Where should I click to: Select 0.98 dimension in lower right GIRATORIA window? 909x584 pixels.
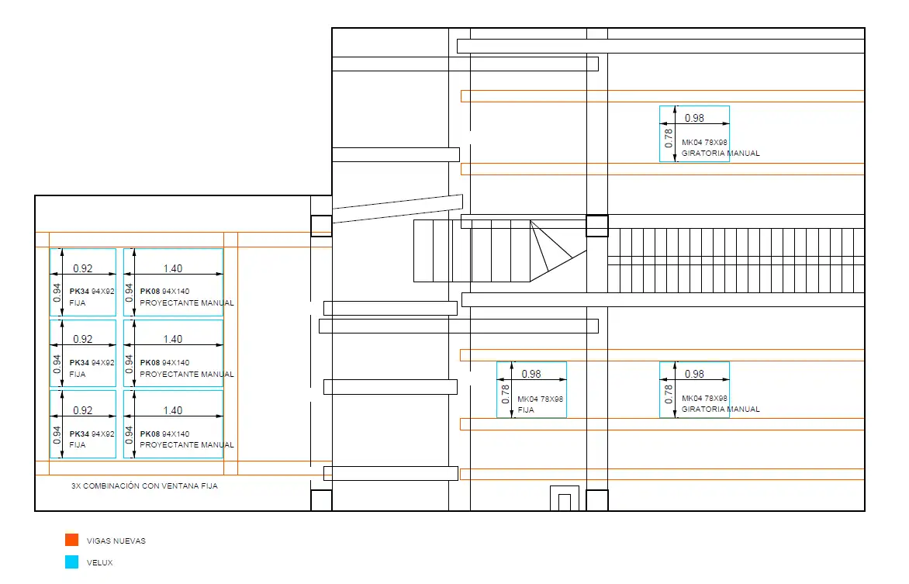point(694,374)
